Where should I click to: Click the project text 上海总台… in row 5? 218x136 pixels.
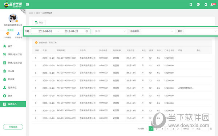click(x=186, y=88)
